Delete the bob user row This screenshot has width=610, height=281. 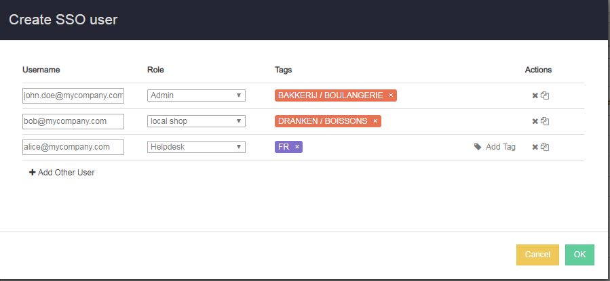pos(535,121)
